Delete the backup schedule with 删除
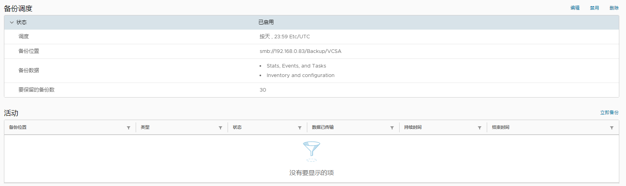Viewport: 626px width, 186px height. [614, 8]
